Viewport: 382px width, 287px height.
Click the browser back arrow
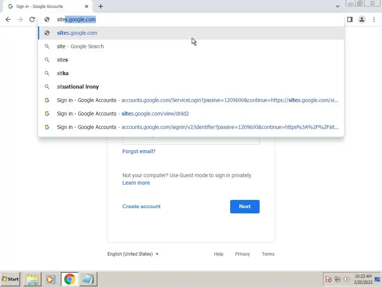8,19
